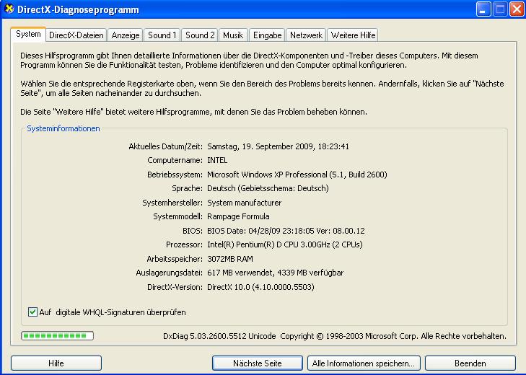Switch to the Sound 1 tab

[x=162, y=35]
